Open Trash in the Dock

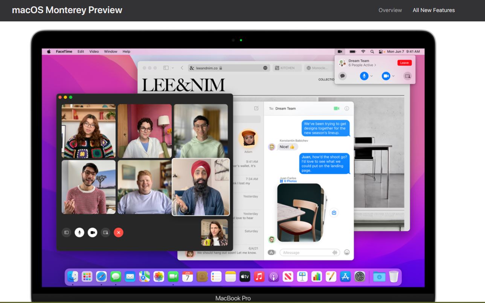(393, 277)
